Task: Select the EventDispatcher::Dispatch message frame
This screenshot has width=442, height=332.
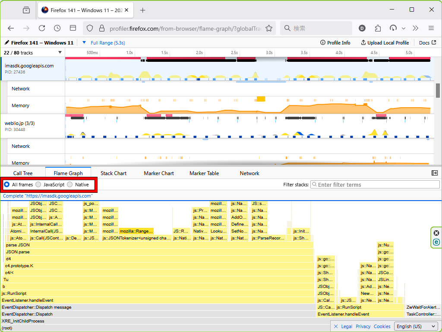Action: [x=158, y=307]
